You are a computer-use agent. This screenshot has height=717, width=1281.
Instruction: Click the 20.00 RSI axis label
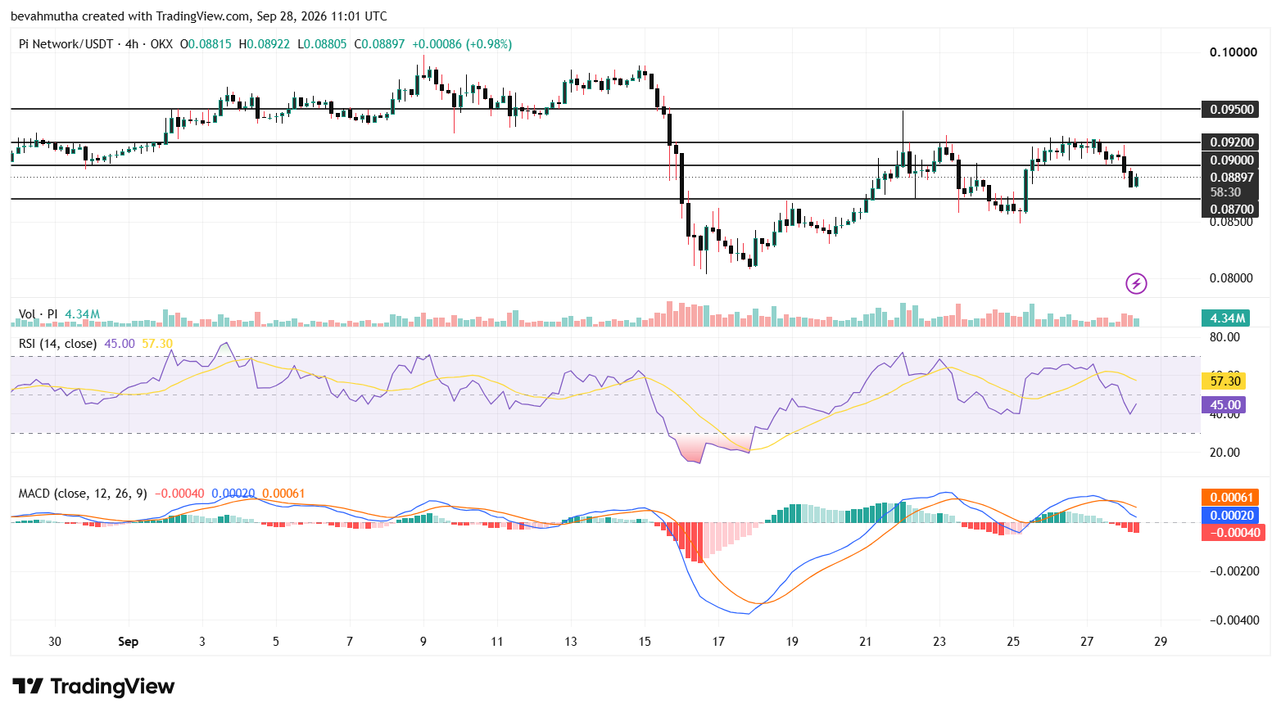[1225, 453]
